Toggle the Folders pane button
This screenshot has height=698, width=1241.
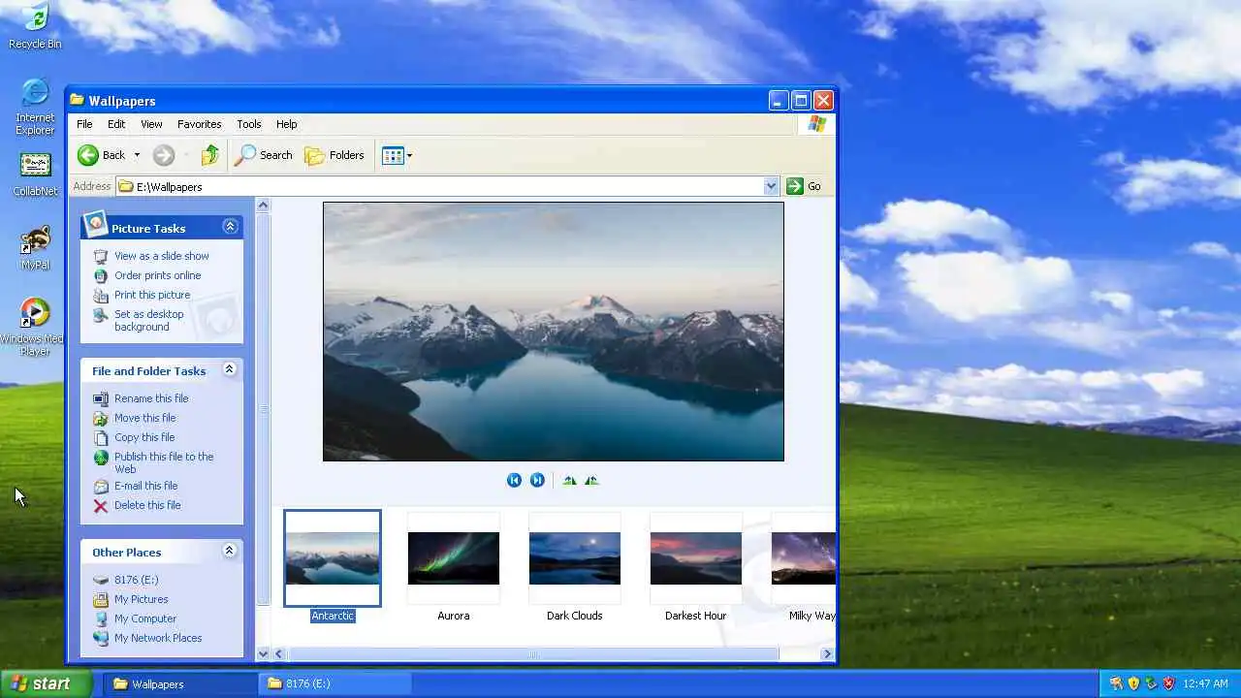click(334, 155)
